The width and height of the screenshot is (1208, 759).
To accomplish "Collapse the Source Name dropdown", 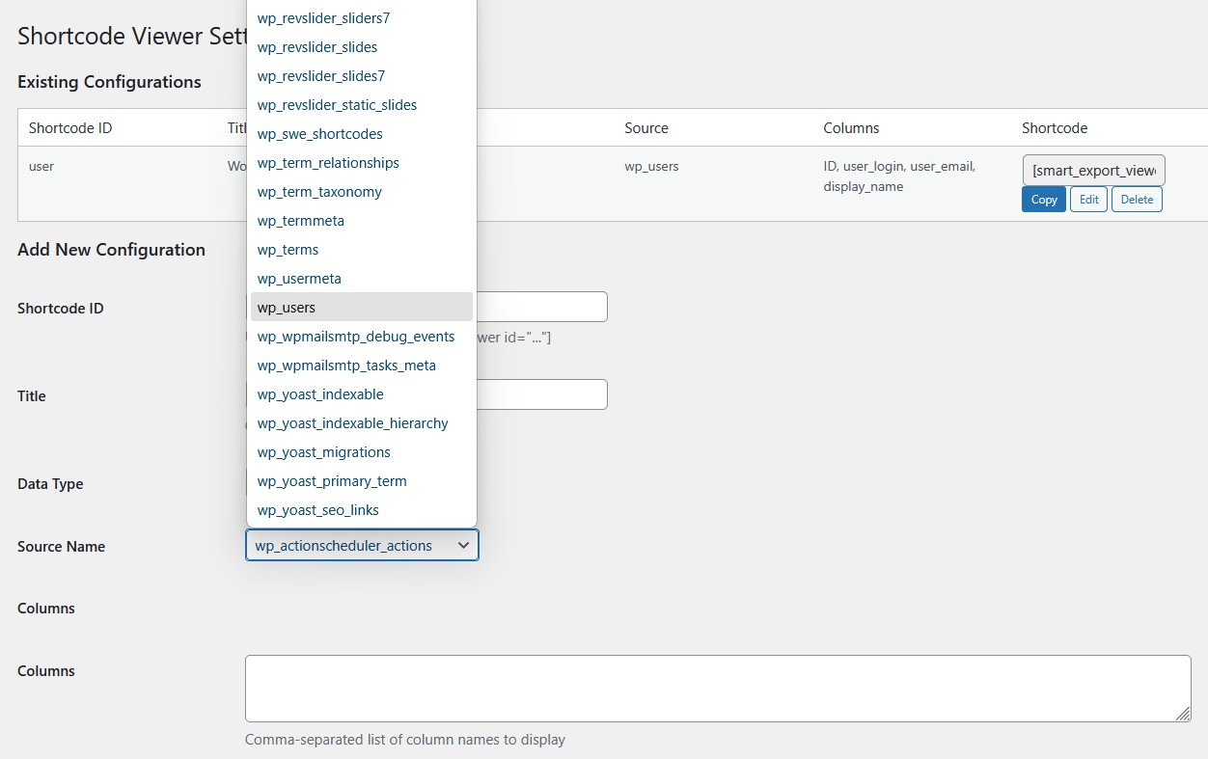I will coord(362,546).
